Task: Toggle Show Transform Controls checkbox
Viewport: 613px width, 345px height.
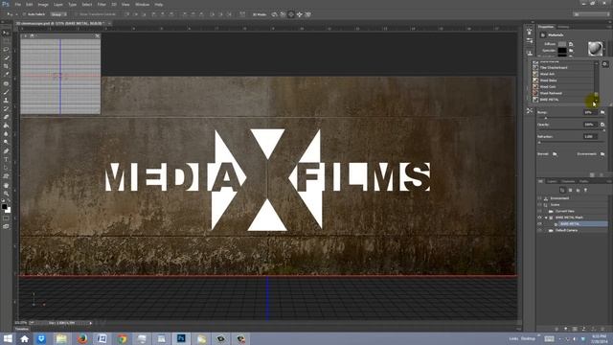Action: pyautogui.click(x=77, y=14)
